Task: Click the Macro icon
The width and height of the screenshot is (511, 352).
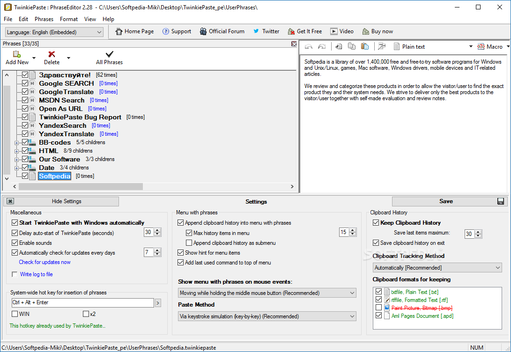Action: [x=481, y=46]
